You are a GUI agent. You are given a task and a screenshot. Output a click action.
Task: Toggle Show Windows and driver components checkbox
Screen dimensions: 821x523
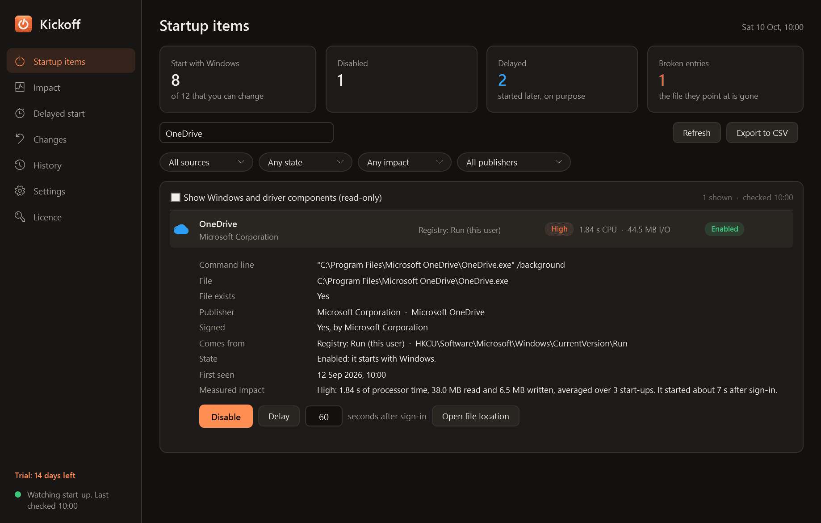(176, 197)
